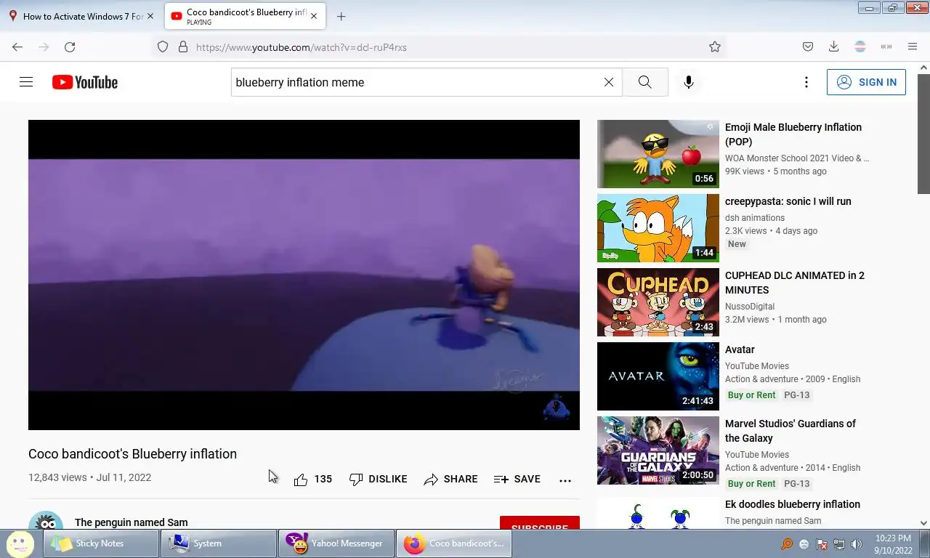Select the Coco bandicoot's Blueberry tab

click(x=245, y=16)
